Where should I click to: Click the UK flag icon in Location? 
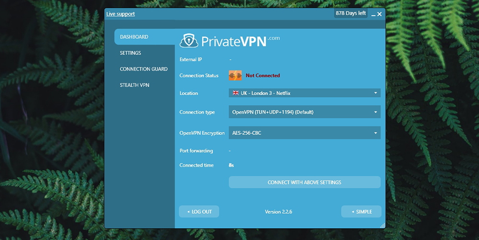(236, 93)
